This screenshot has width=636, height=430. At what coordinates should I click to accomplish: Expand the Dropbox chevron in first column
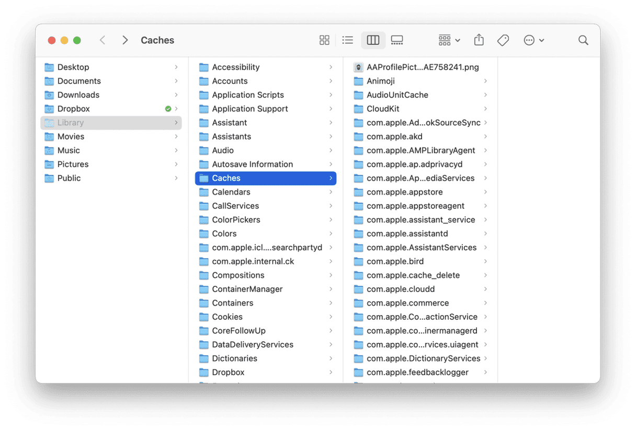coord(176,109)
